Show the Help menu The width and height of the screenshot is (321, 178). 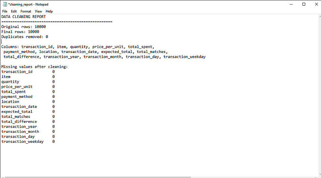point(49,11)
